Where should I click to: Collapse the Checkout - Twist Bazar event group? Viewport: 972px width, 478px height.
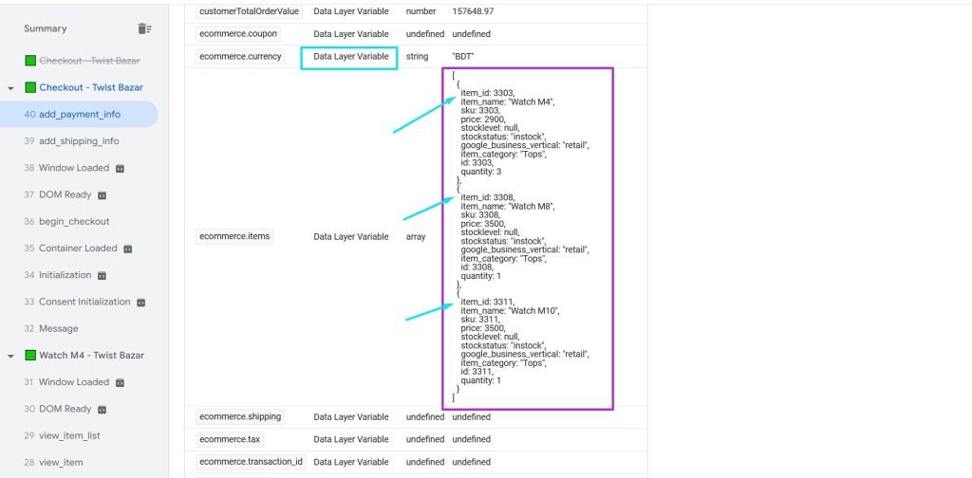click(10, 88)
